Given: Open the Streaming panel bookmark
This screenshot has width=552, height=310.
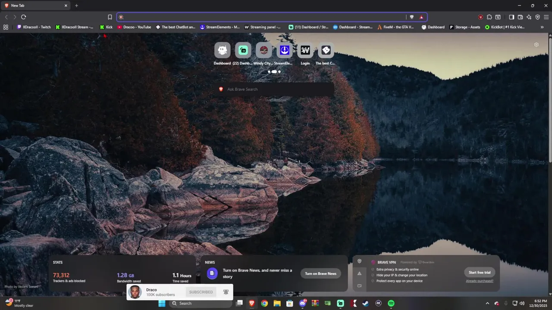Looking at the screenshot, I should 263,27.
